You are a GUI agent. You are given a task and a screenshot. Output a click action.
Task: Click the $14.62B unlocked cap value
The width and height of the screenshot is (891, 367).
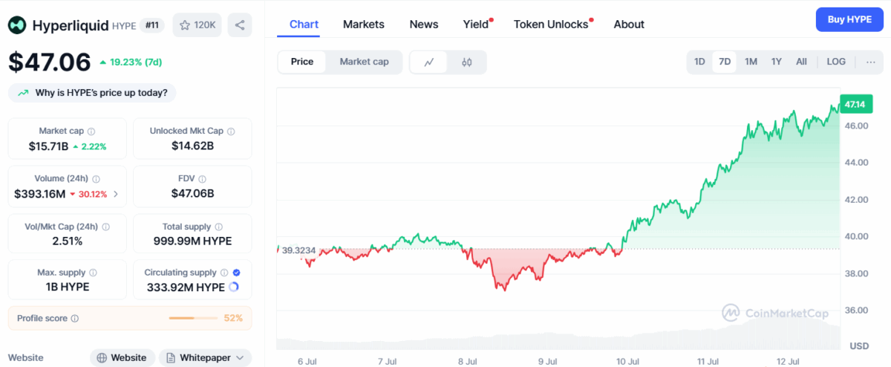(192, 146)
